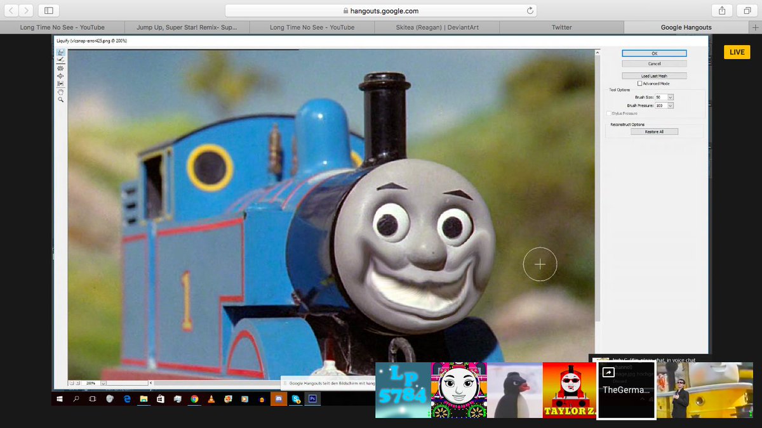Select the Hand tool in Liquify
This screenshot has height=428, width=762.
(60, 92)
